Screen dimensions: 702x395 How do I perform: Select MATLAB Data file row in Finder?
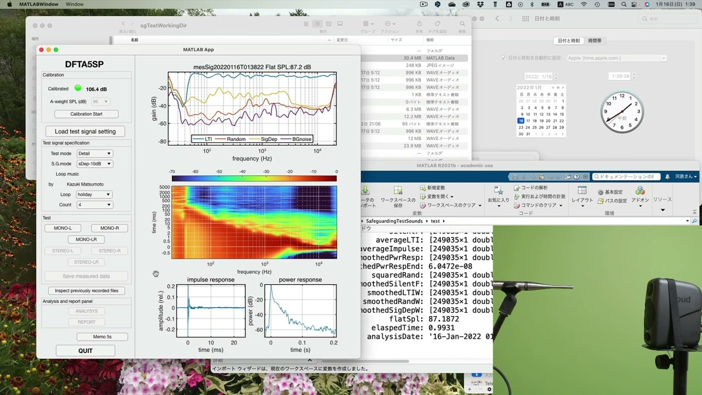click(414, 58)
